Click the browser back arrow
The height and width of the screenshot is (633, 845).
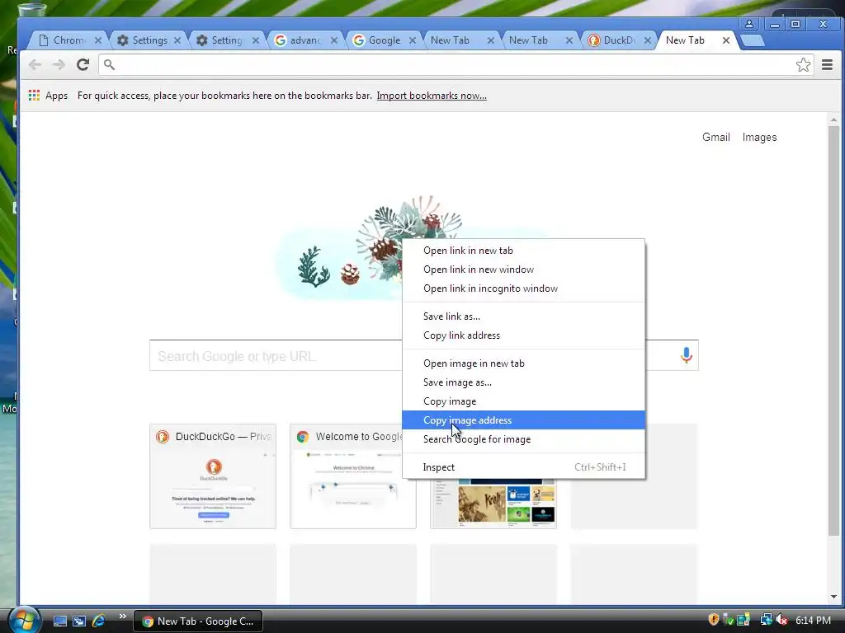[35, 65]
